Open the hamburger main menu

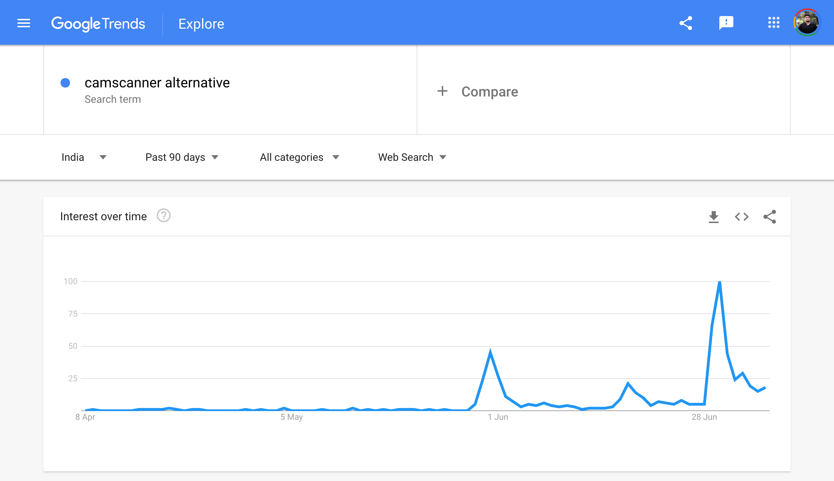click(24, 23)
